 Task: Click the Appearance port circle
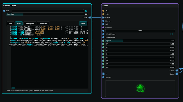pyautogui.click(x=103, y=37)
